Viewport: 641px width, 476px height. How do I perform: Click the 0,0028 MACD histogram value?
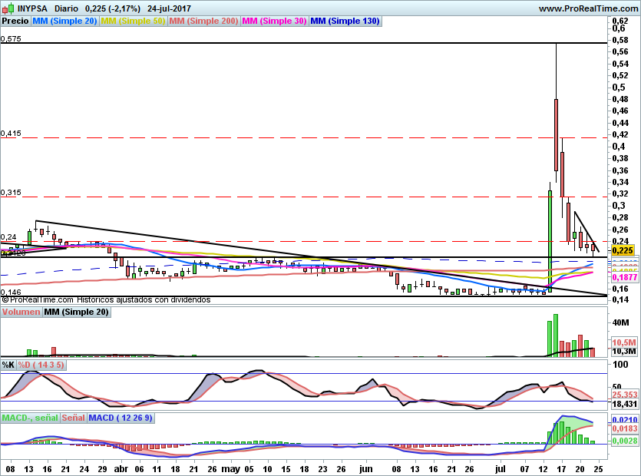point(625,441)
